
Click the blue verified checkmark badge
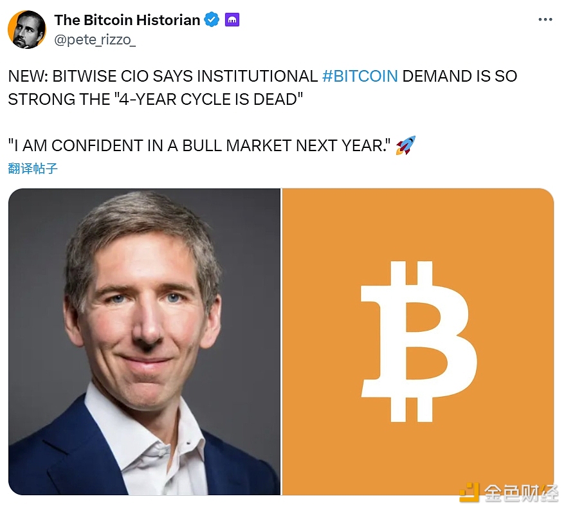point(212,20)
